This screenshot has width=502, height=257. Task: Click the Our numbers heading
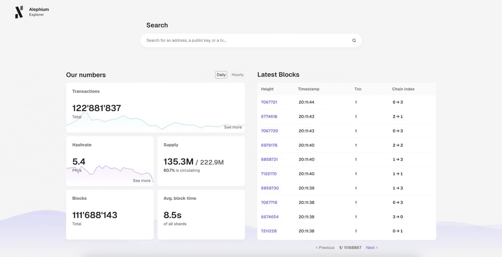coord(86,75)
